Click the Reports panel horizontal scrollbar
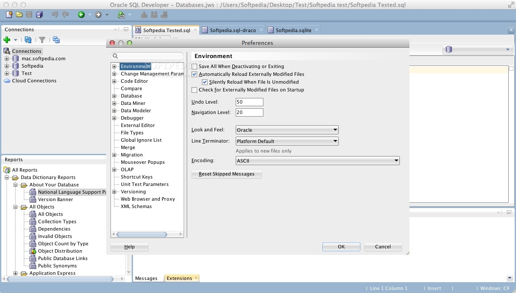Image resolution: width=516 pixels, height=293 pixels. [60, 279]
